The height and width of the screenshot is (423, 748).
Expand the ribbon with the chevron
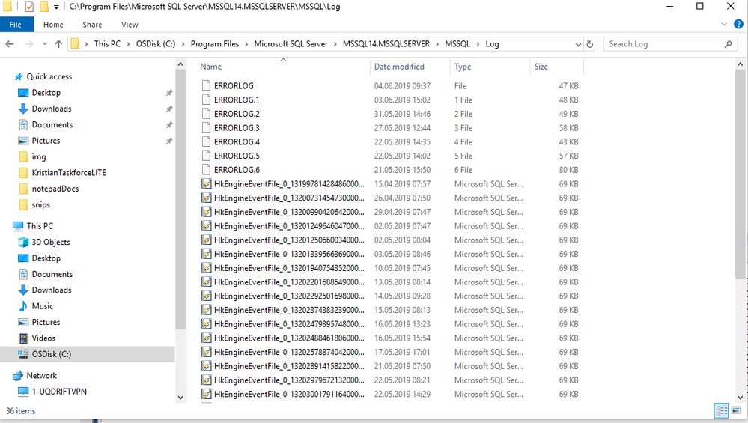click(x=724, y=24)
